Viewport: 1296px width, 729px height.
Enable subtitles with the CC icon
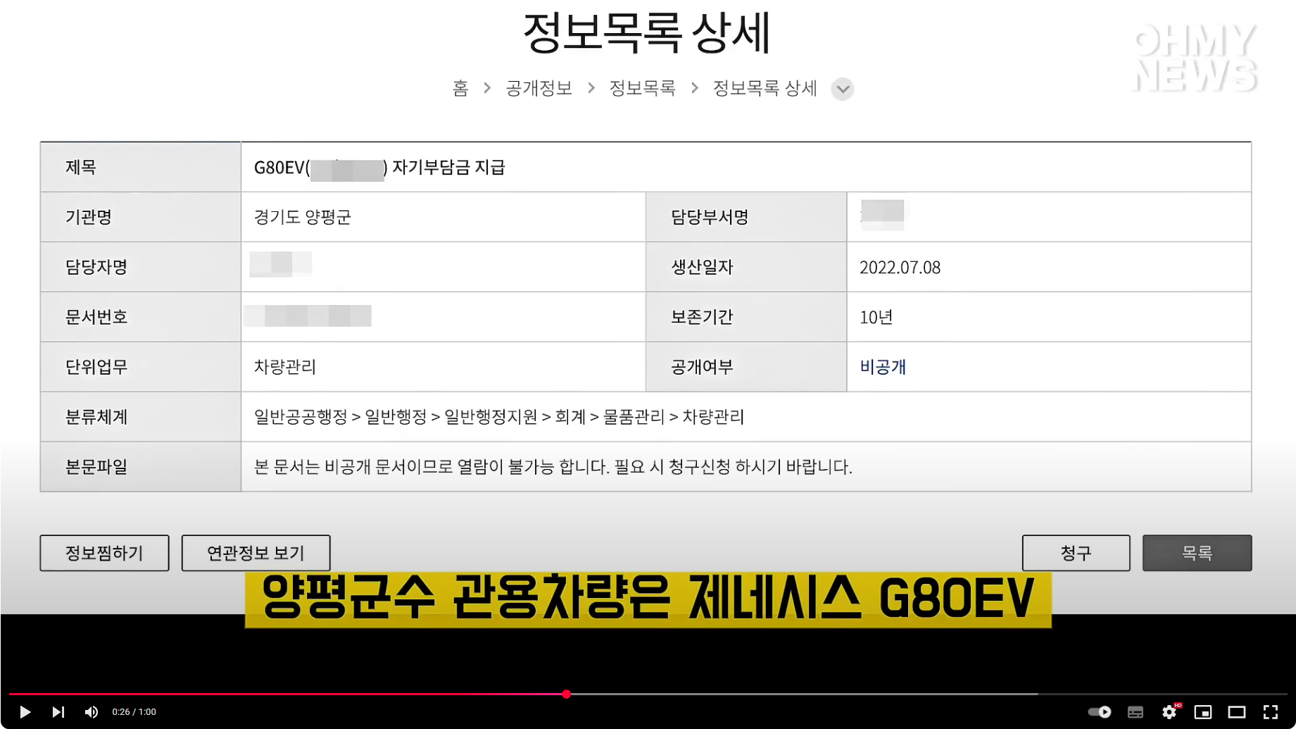[1134, 711]
